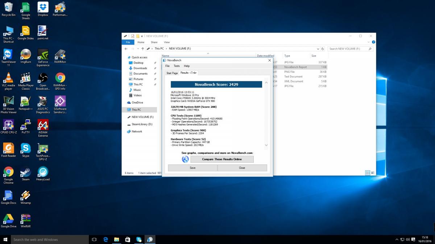435x244 pixels.
Task: Select the Skype desktop icon
Action: 26,151
